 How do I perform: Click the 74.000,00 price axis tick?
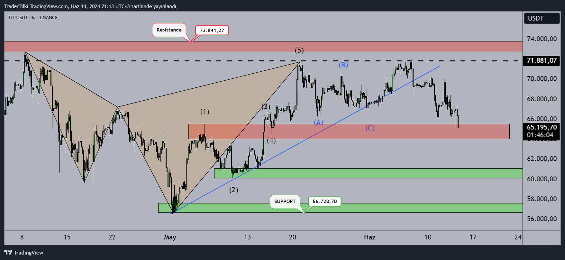tap(542, 39)
